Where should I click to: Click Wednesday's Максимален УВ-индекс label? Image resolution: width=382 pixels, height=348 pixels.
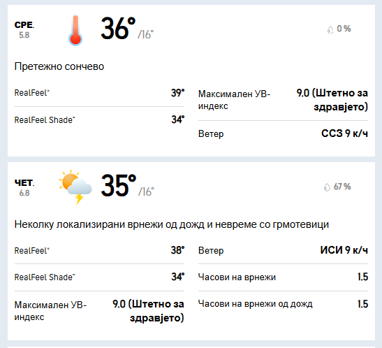pyautogui.click(x=234, y=100)
